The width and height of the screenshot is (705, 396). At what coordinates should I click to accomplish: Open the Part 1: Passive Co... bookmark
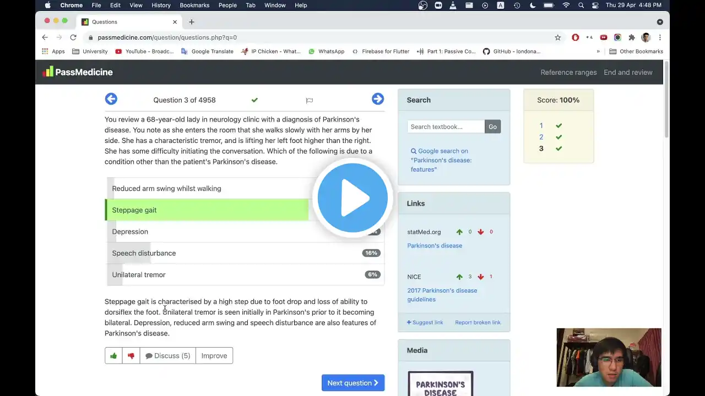tap(446, 52)
